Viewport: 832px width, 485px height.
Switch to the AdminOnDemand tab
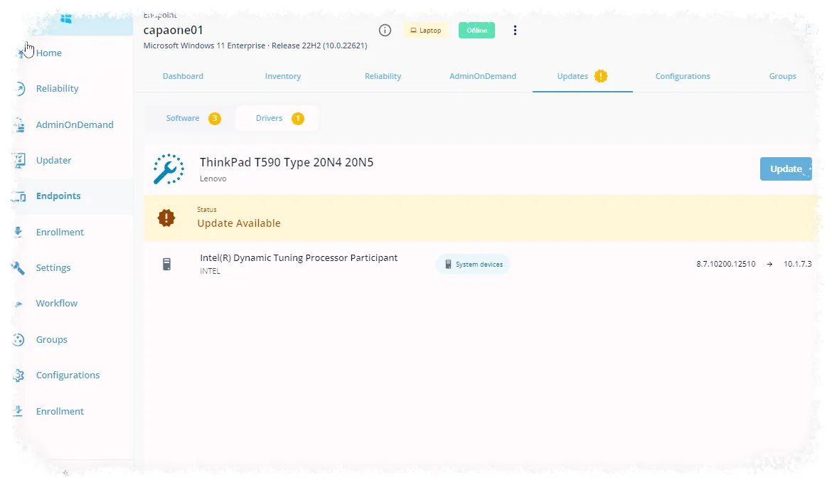[x=483, y=76]
